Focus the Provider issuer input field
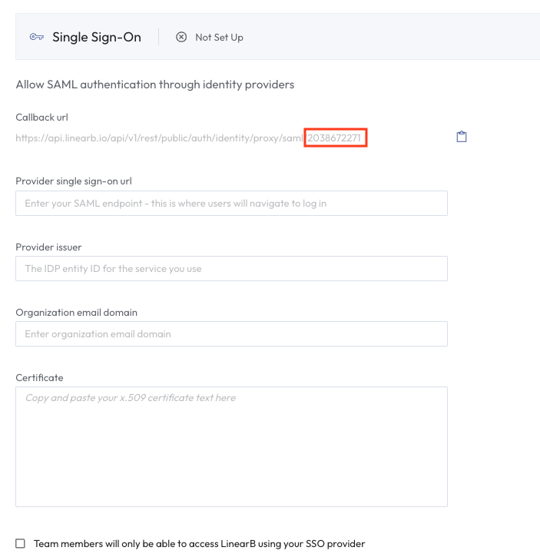The width and height of the screenshot is (540, 554). 231,268
